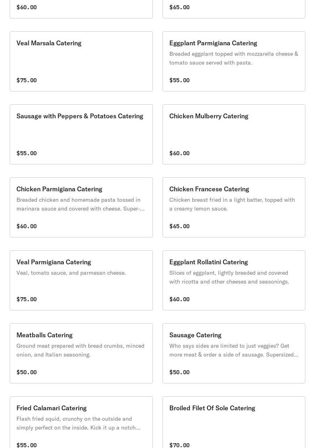Click the veal, tomato sauce, parmesan description
This screenshot has width=315, height=448.
[x=71, y=273]
